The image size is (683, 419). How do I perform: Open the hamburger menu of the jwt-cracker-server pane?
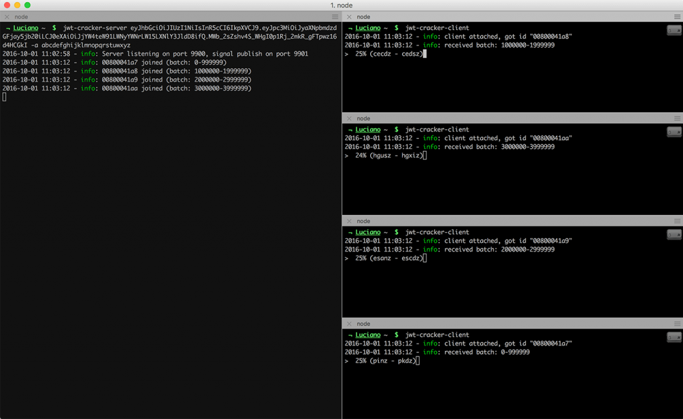tap(335, 17)
